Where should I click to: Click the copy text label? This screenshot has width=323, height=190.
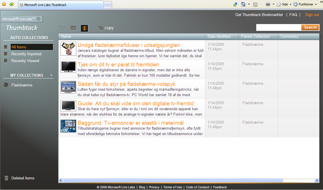pos(109,28)
